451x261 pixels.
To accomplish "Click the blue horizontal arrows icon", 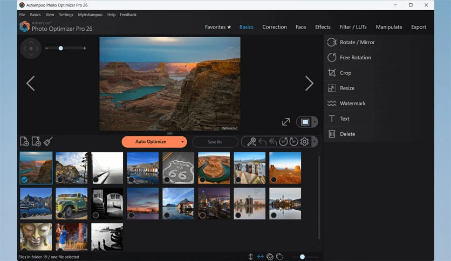I will pos(261,256).
